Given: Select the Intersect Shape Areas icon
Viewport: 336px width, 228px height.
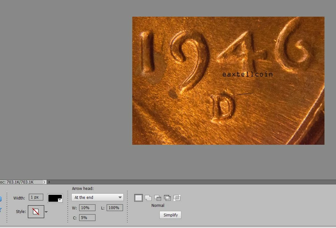Looking at the screenshot, I should (x=167, y=198).
